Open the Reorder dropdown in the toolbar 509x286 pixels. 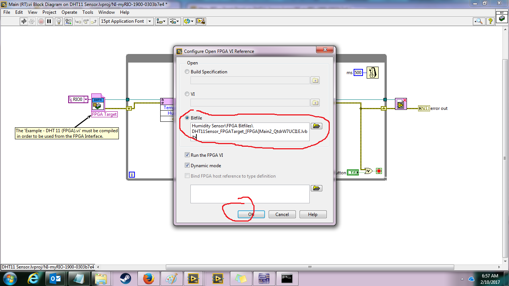[189, 21]
